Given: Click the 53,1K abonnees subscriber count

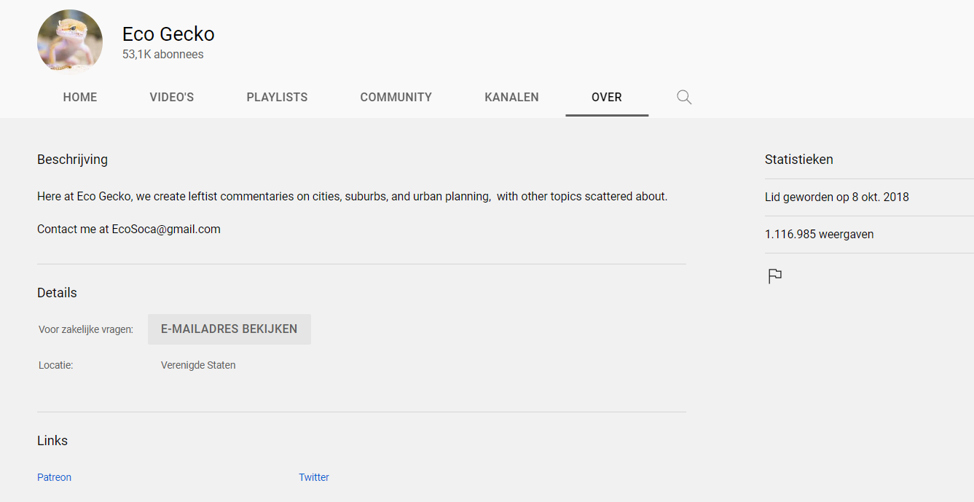Looking at the screenshot, I should 163,55.
